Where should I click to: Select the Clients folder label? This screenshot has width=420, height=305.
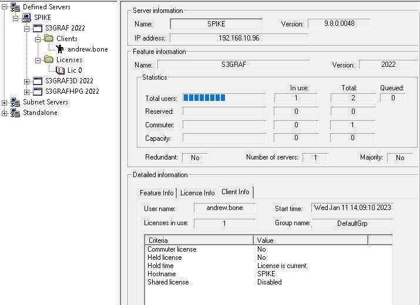(x=67, y=39)
